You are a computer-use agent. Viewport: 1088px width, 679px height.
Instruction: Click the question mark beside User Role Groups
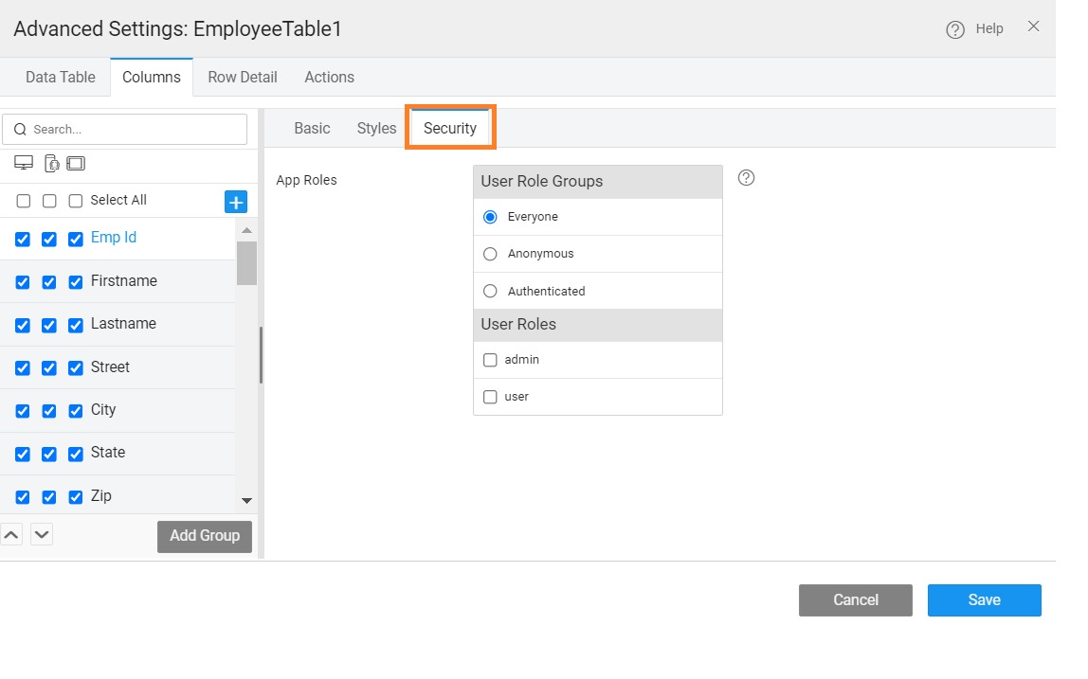click(x=746, y=178)
